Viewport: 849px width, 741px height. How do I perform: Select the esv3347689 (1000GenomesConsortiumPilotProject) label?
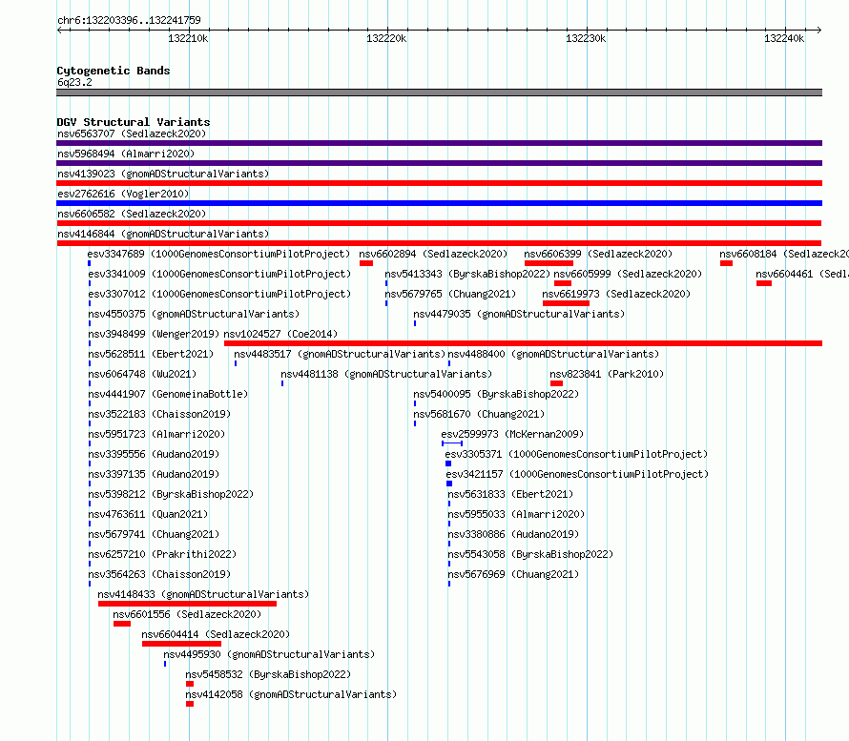pyautogui.click(x=218, y=254)
